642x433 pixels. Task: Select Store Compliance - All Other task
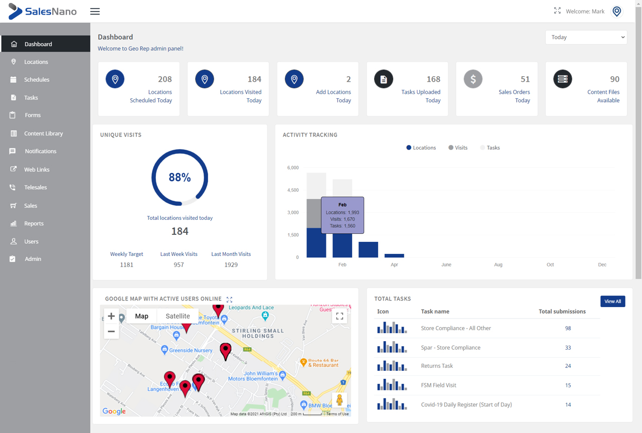456,328
